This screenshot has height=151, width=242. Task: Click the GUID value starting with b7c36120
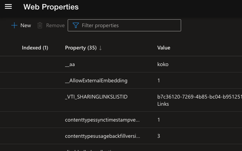199,97
